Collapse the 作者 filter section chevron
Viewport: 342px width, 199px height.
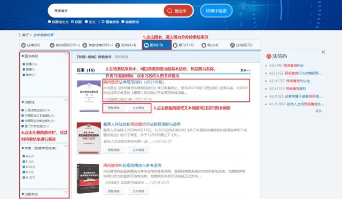(66, 147)
